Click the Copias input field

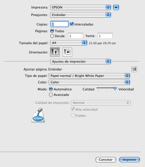[59, 24]
